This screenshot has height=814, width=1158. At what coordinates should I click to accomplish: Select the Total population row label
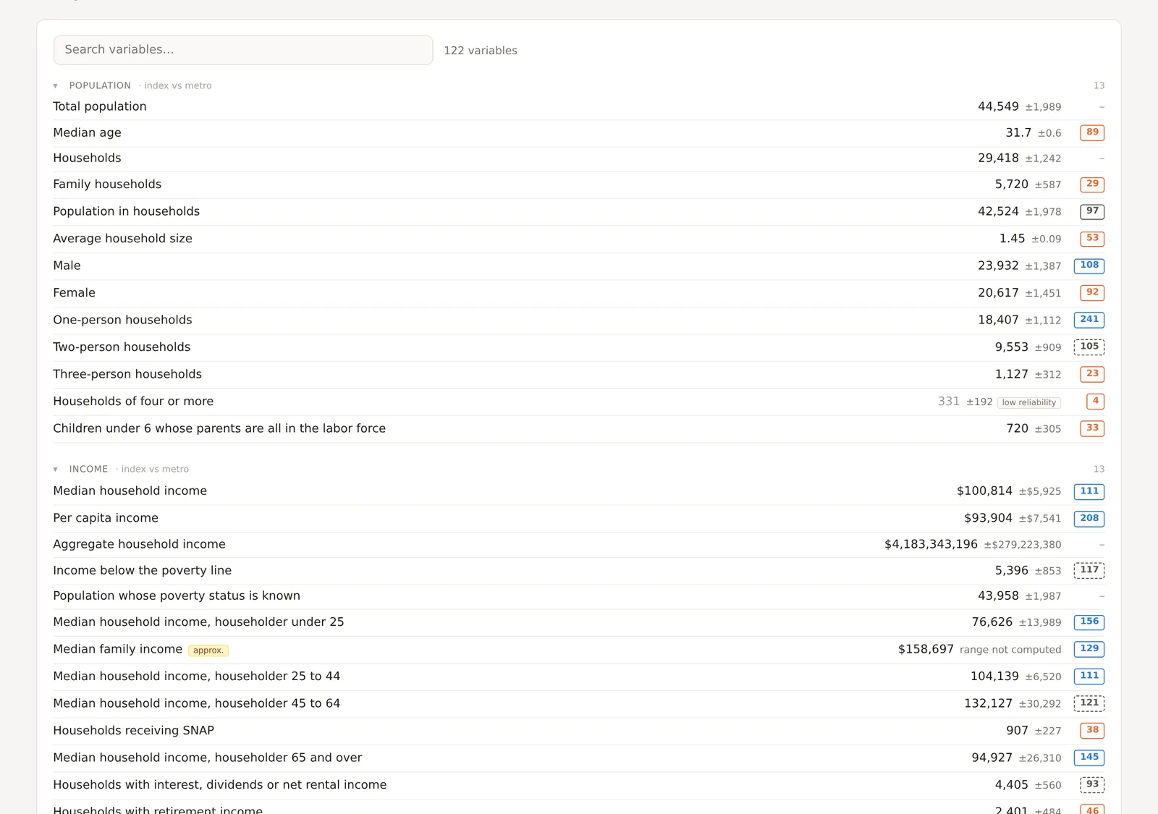100,106
